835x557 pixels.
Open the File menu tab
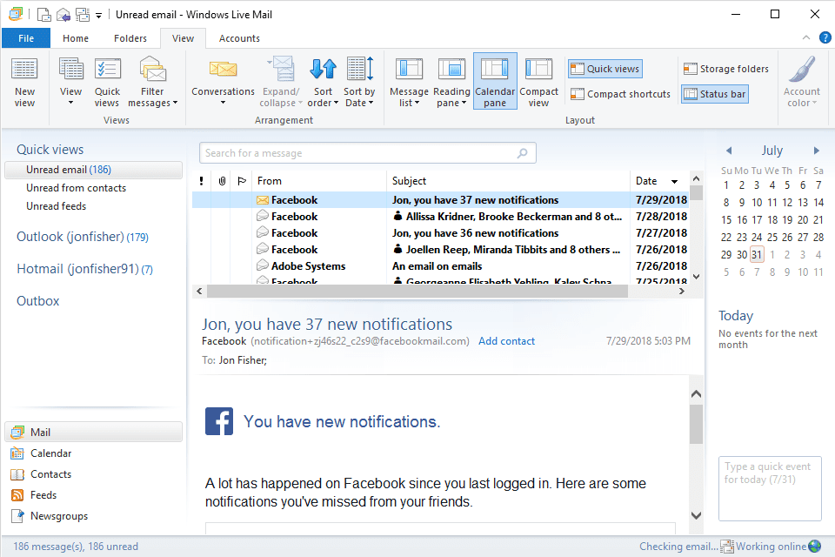(x=26, y=38)
